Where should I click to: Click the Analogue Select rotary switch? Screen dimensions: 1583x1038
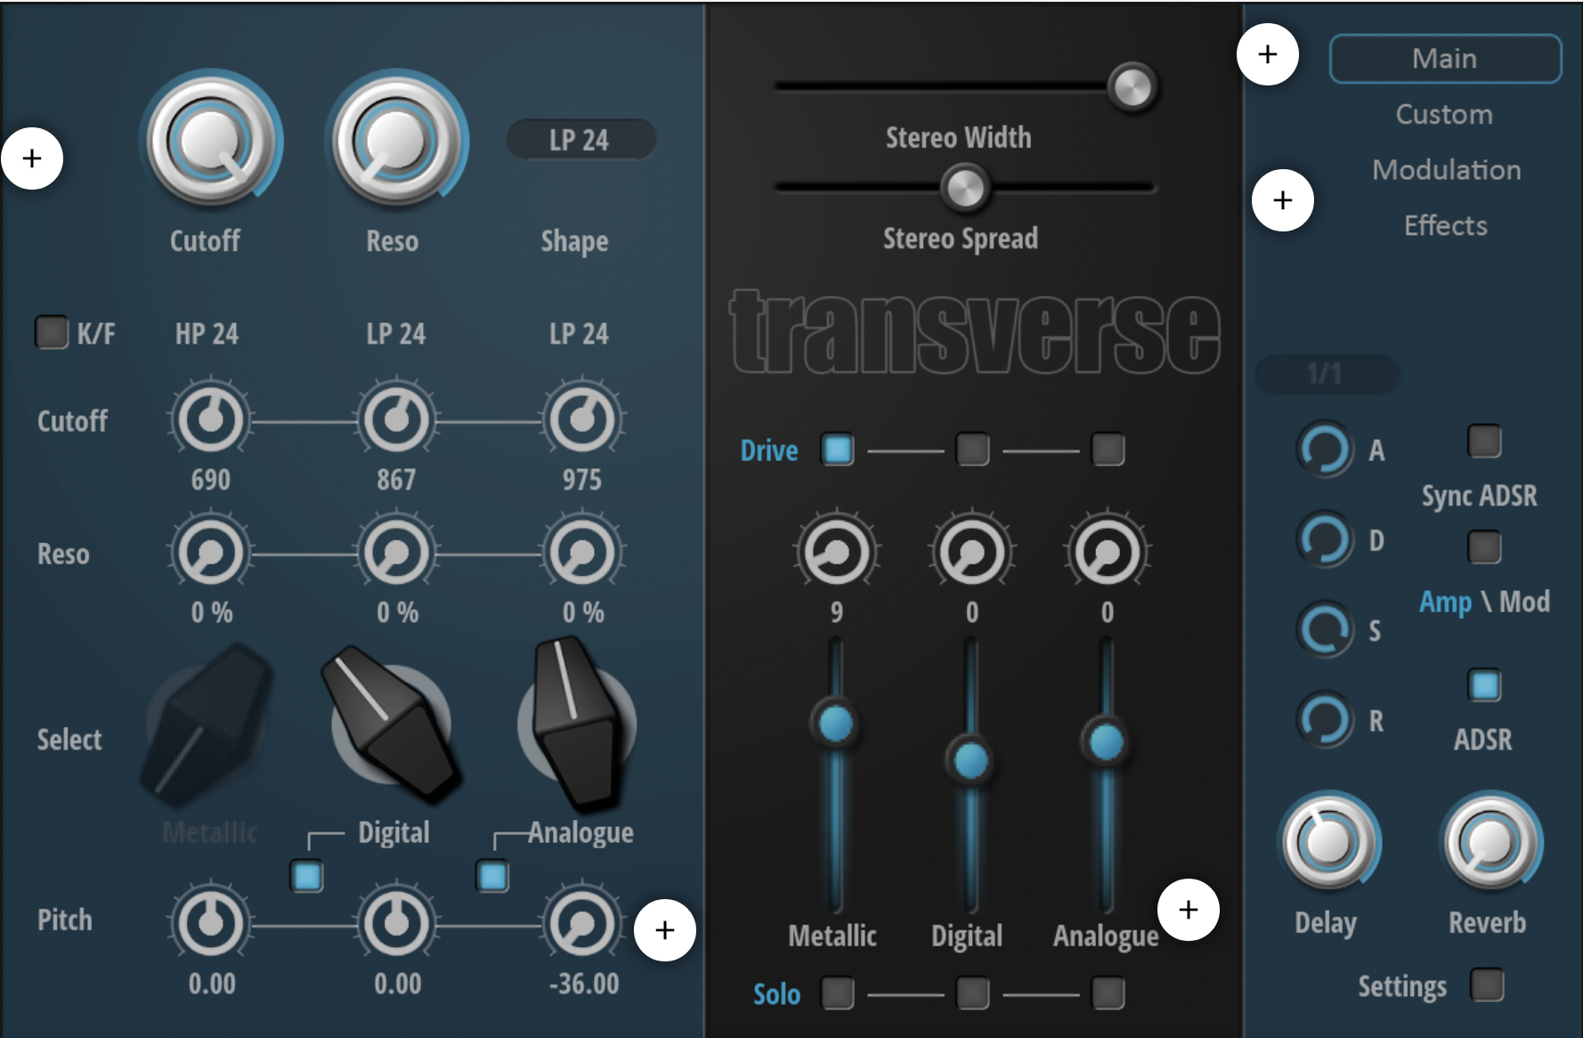point(577,724)
